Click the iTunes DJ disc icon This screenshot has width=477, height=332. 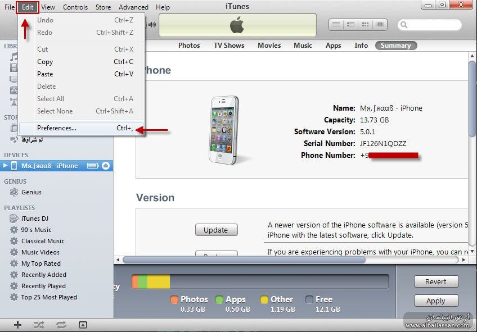[x=14, y=219]
